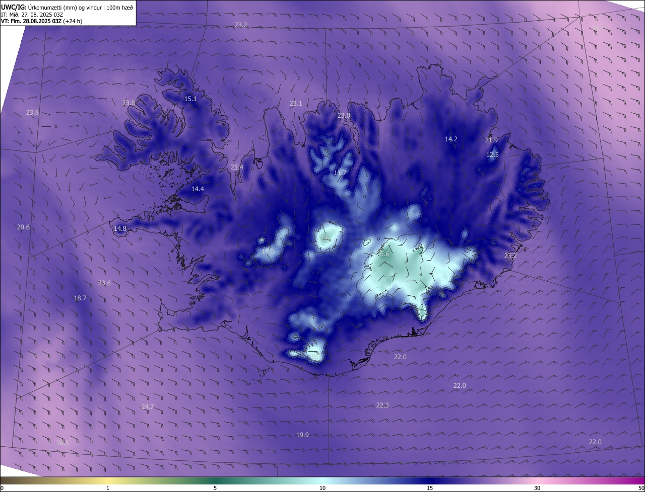Click the 23.6 value off the west coast
645x492 pixels.
point(104,283)
